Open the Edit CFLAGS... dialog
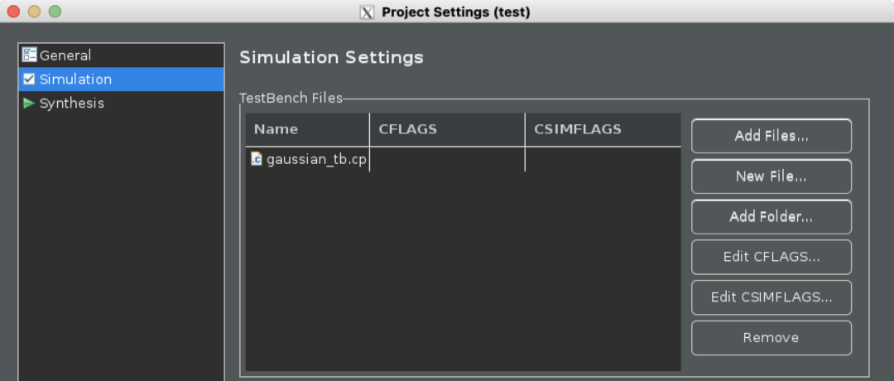Image resolution: width=894 pixels, height=381 pixels. coord(771,257)
